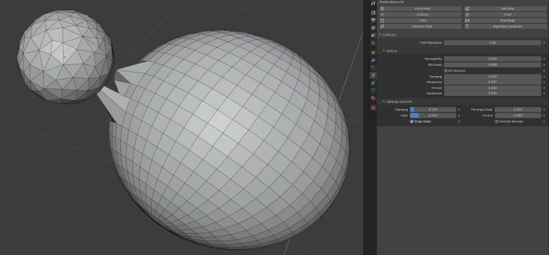This screenshot has height=255, width=549.
Task: Adjust the Inner thickness slider
Action: point(433,115)
